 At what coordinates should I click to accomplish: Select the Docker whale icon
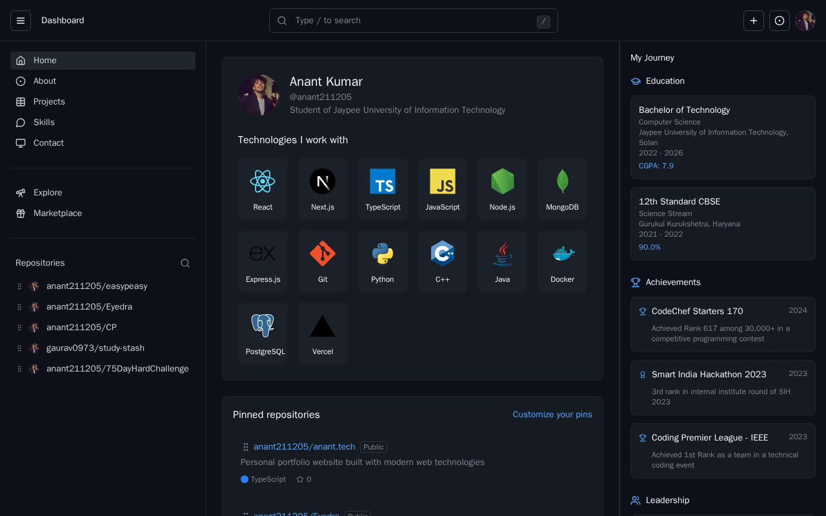[562, 253]
